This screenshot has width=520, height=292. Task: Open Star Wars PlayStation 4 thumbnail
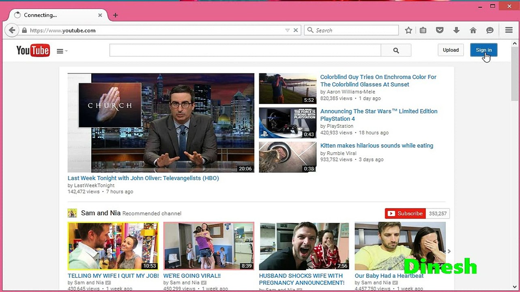point(288,123)
